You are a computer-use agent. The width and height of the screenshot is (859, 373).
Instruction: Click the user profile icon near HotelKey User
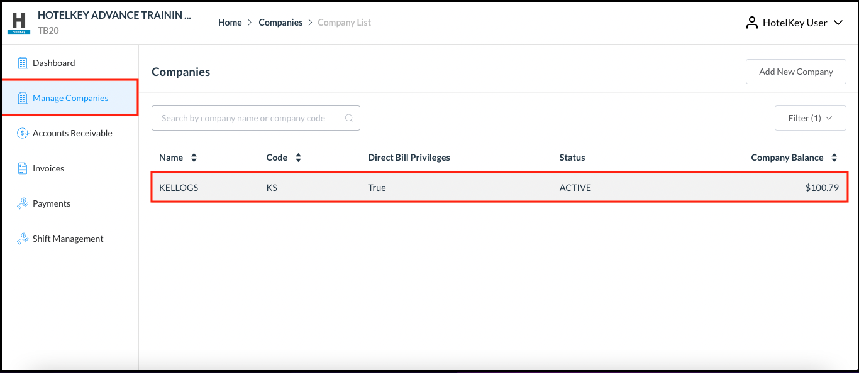click(752, 22)
